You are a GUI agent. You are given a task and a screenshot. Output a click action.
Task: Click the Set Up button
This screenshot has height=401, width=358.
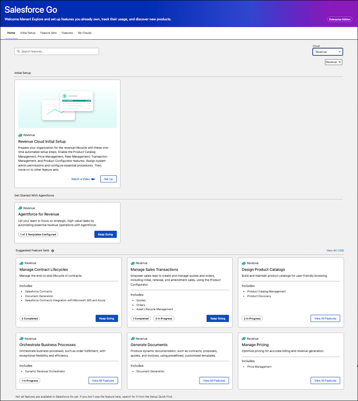[x=108, y=179]
